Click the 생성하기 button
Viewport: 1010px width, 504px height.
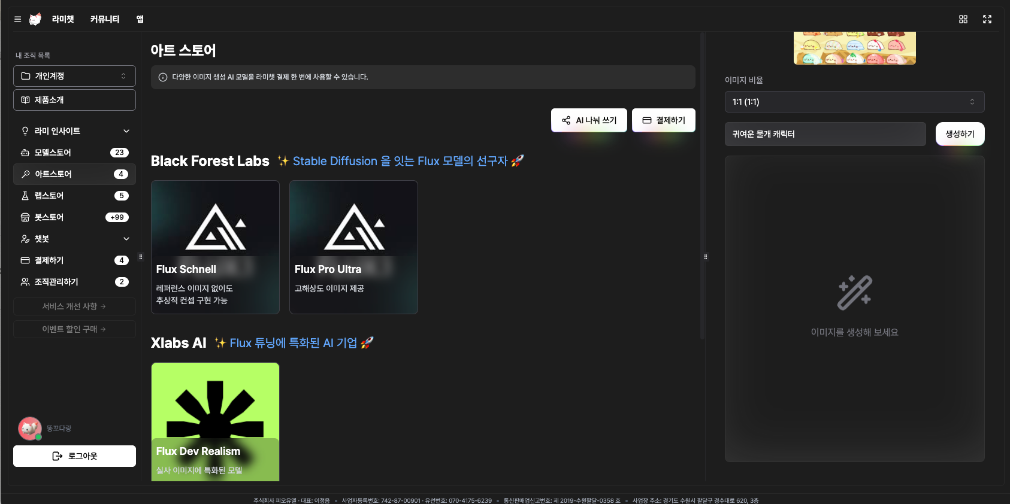[960, 134]
